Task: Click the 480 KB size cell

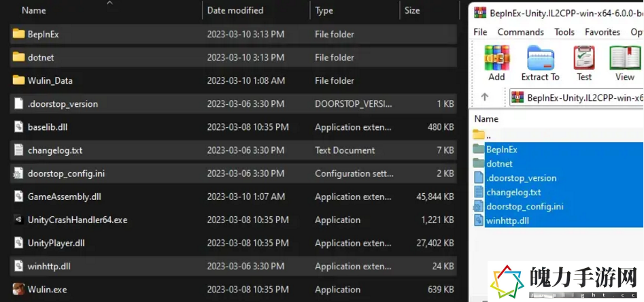Action: pos(441,127)
